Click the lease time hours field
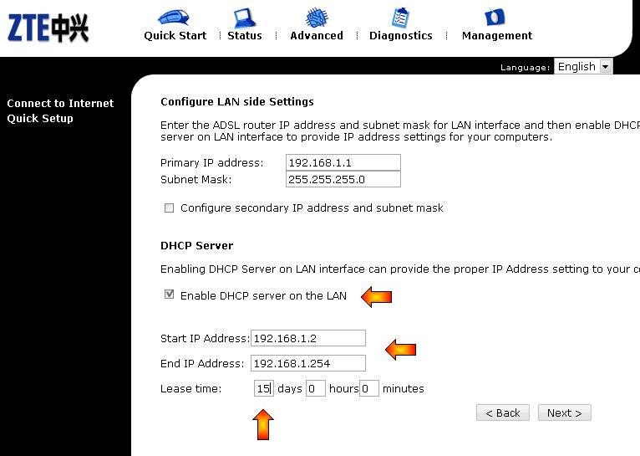This screenshot has width=640, height=456. point(316,388)
